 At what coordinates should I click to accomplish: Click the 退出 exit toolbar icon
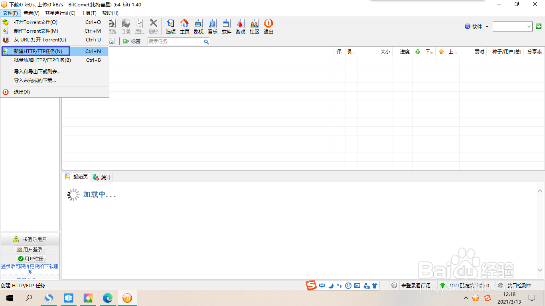269,27
